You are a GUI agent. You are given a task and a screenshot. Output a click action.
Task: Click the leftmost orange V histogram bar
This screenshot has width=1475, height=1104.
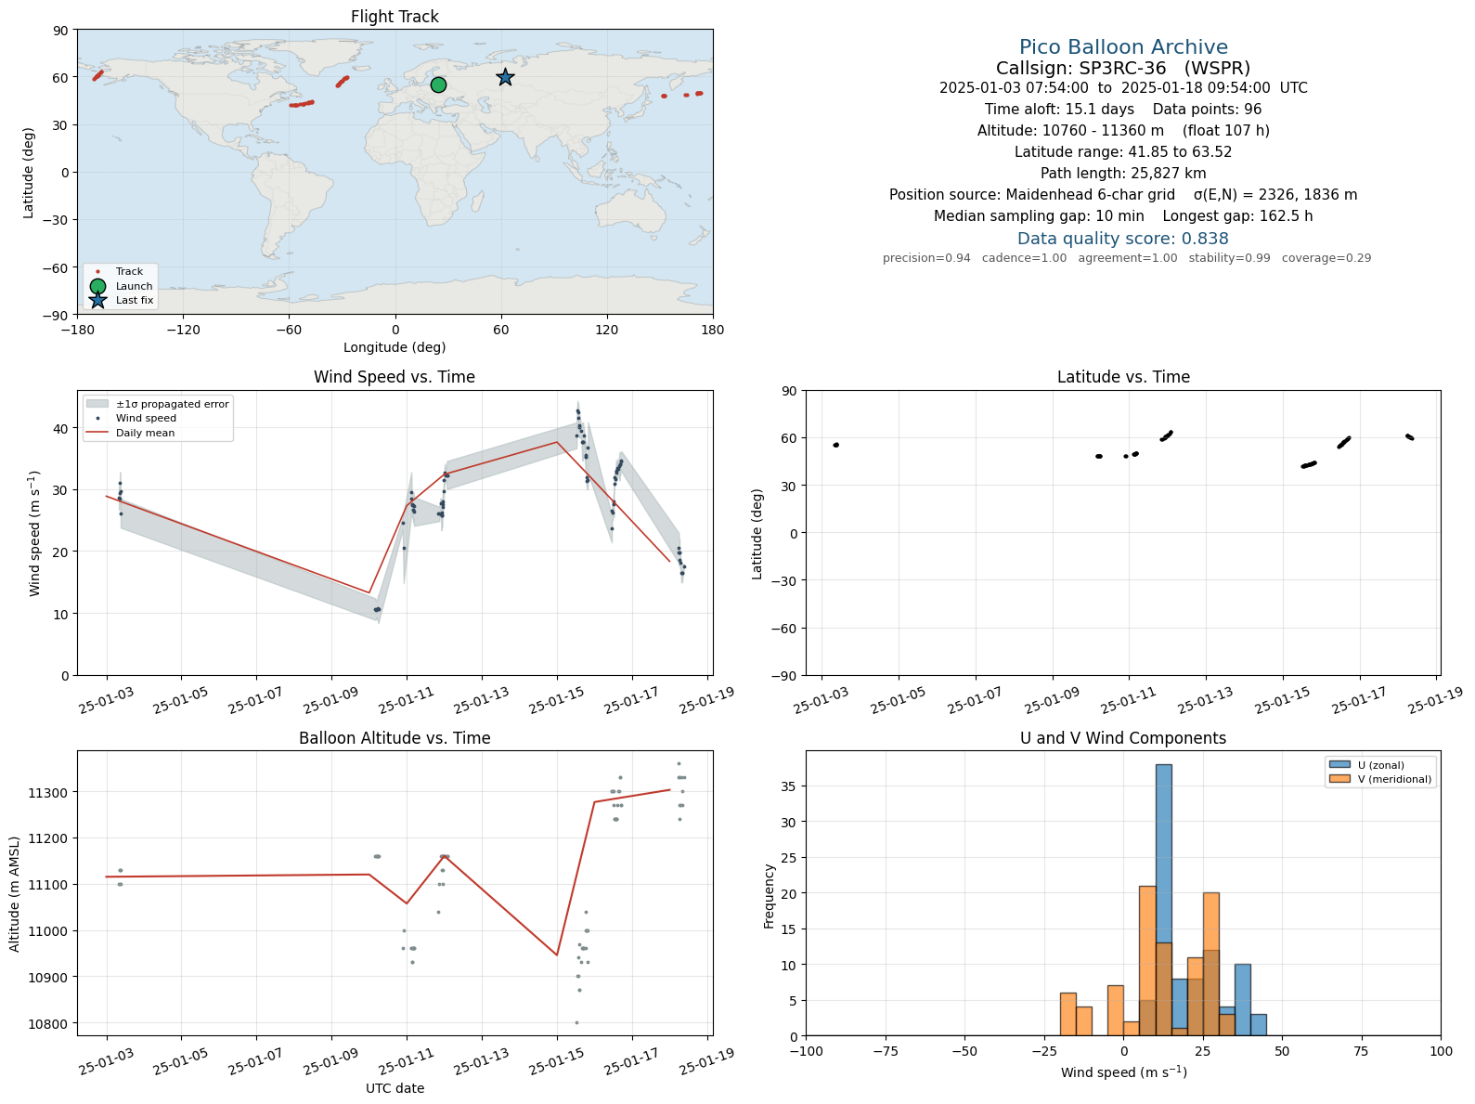1068,1014
